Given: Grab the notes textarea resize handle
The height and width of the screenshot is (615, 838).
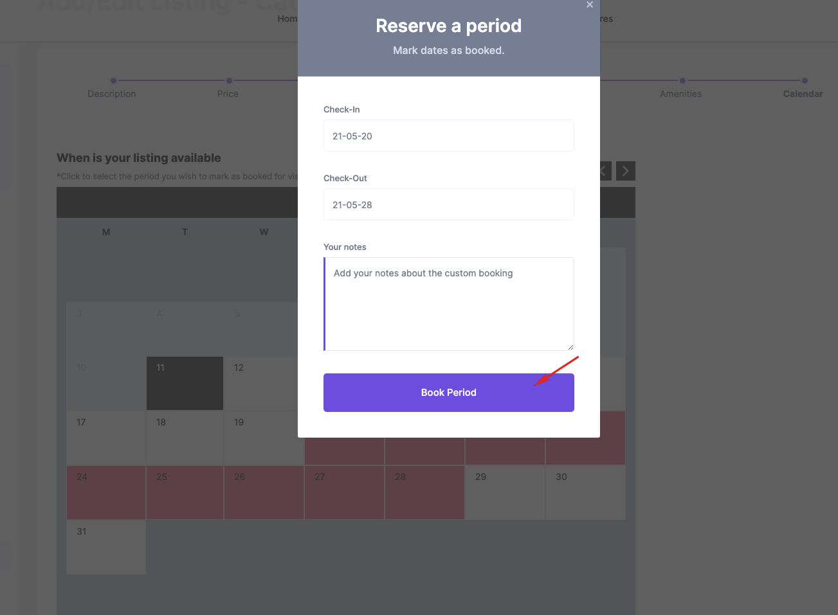Looking at the screenshot, I should coord(570,347).
